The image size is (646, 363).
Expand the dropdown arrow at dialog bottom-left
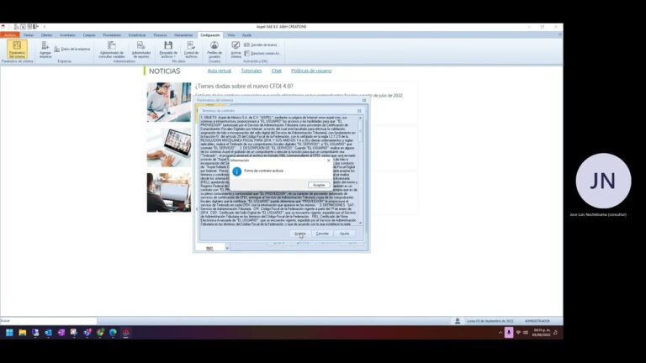[227, 248]
